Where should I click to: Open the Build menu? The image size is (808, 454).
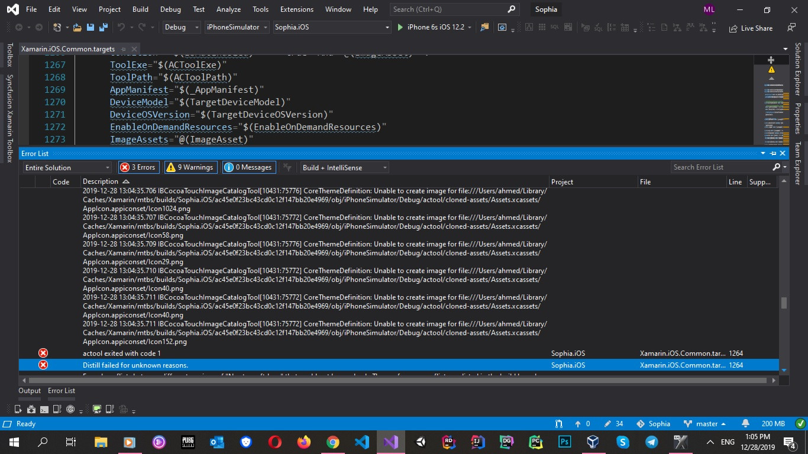[140, 9]
